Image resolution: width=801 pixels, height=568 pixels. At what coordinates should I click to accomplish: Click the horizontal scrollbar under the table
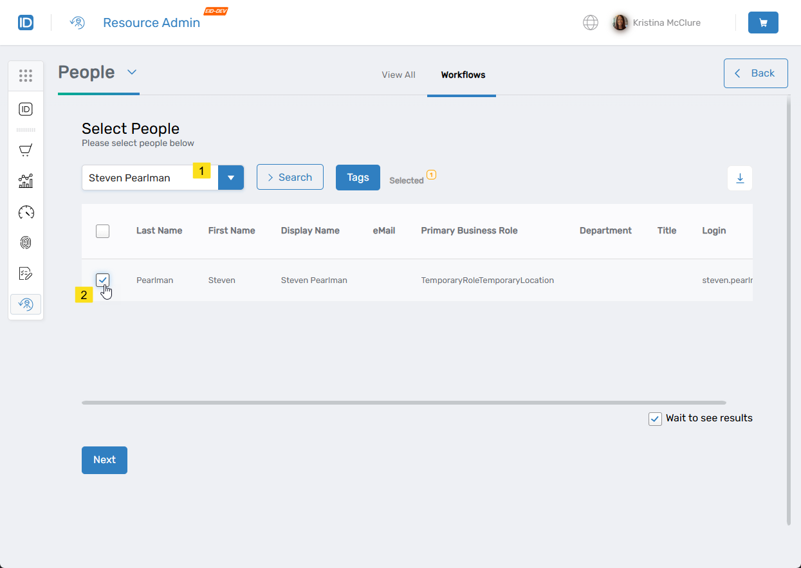(x=403, y=403)
